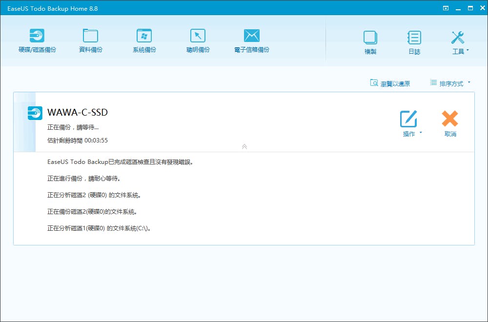Image resolution: width=488 pixels, height=322 pixels.
Task: Open 硬碟/磁區備份 disk backup
Action: 37,41
